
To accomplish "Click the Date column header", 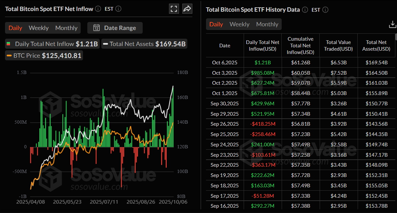I will pyautogui.click(x=225, y=46).
